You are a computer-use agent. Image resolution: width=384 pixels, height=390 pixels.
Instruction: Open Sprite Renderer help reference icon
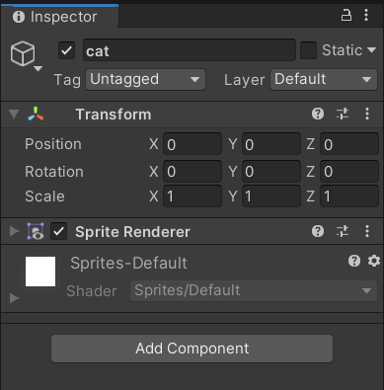point(318,231)
